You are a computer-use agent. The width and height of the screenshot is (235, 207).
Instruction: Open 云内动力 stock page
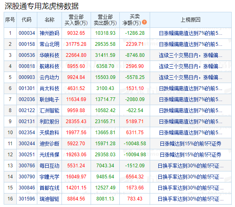[x=49, y=77]
